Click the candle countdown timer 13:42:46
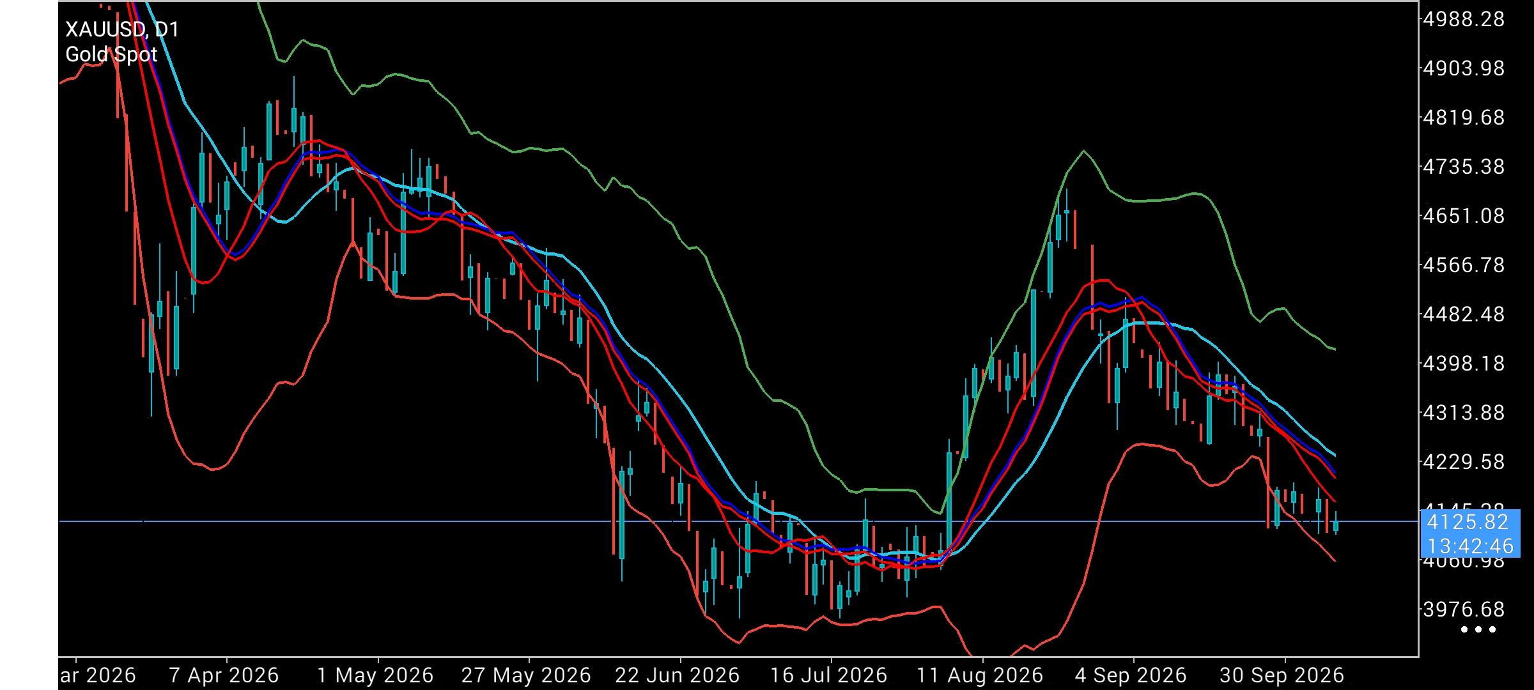 tap(1470, 546)
